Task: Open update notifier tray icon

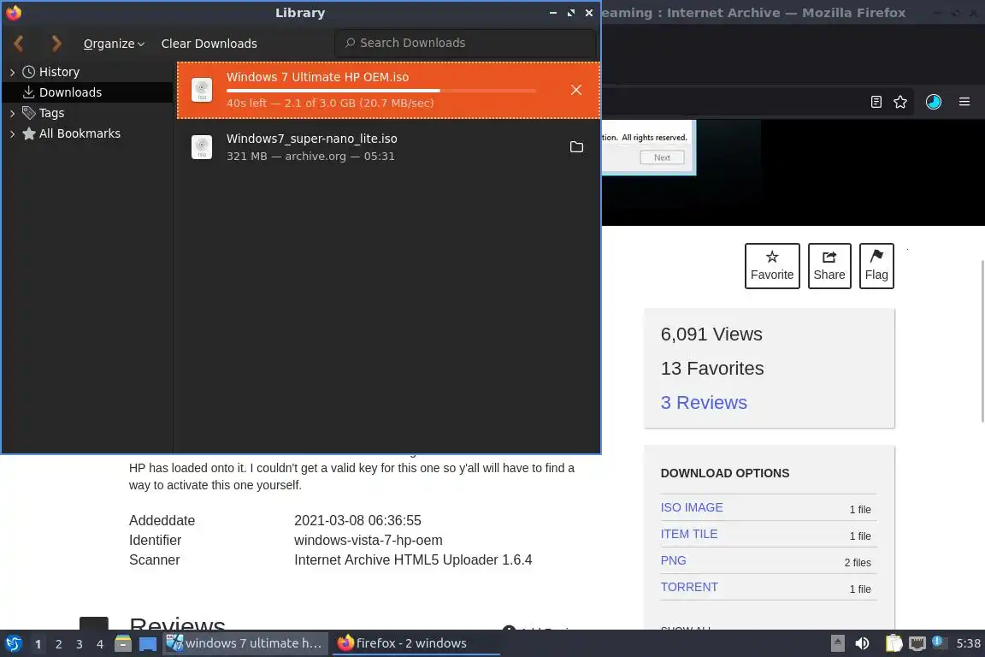Action: (x=937, y=642)
